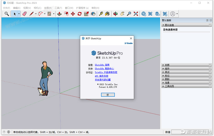Open the 工具(T) menu
214x136 pixels.
(58, 8)
